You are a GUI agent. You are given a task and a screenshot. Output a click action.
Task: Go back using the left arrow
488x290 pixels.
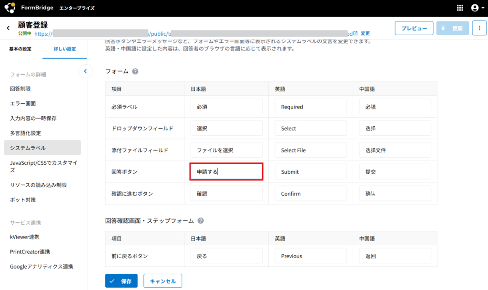[8, 28]
